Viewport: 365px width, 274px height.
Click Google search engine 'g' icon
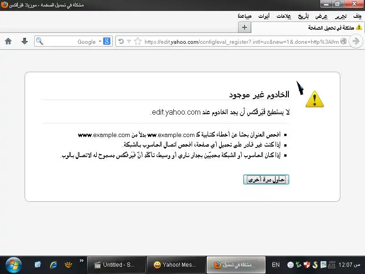coord(107,41)
